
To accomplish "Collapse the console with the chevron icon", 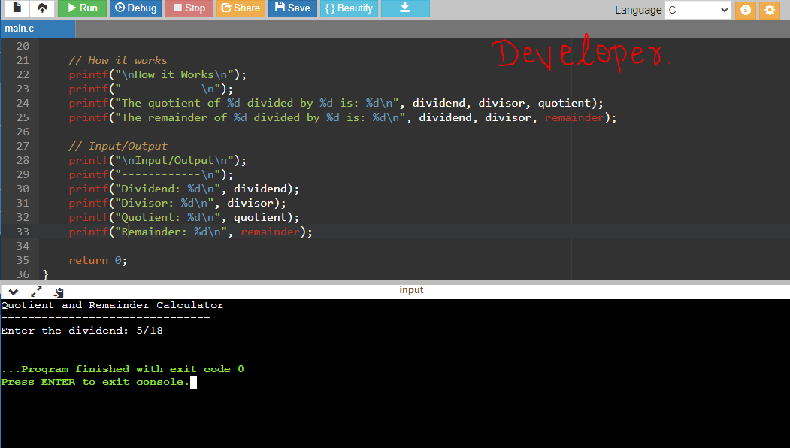I will (13, 292).
